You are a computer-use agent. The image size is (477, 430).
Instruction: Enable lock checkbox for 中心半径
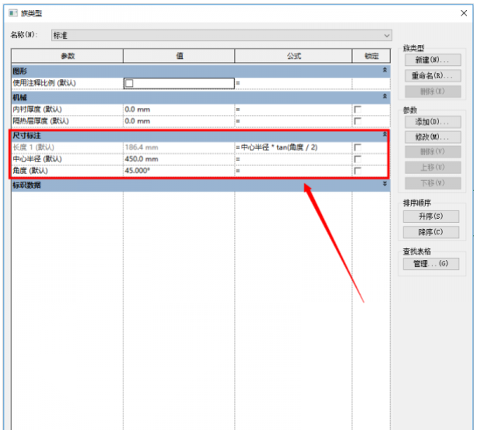(x=358, y=159)
